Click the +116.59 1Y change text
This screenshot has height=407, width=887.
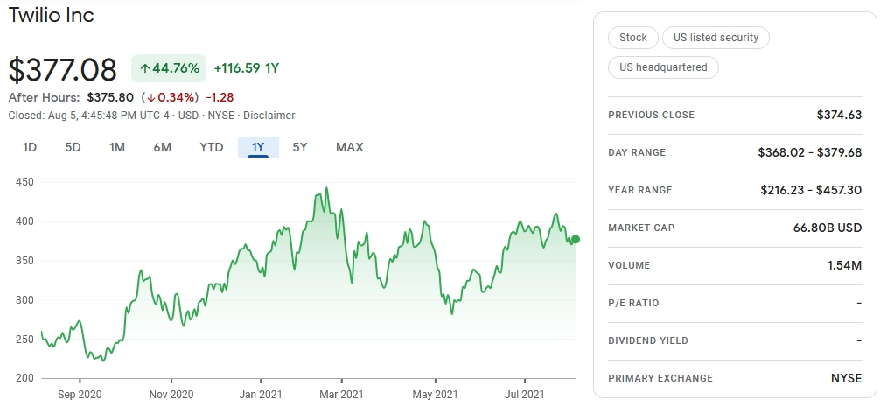(x=247, y=68)
